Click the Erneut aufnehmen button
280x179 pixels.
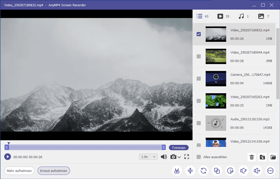[x=54, y=171]
